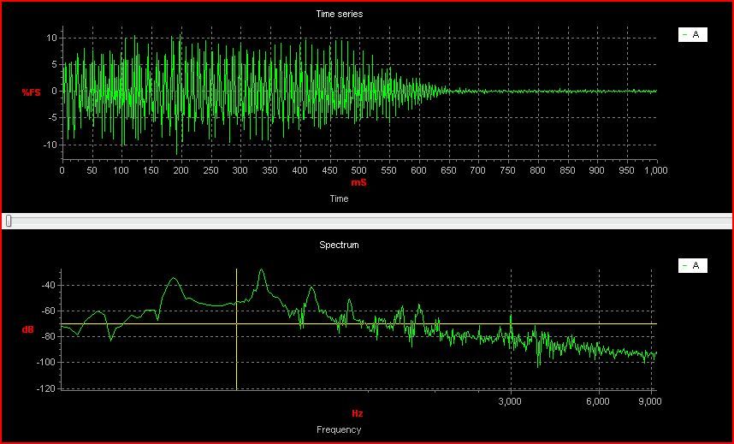Click the -80 tick on the dB axis

tap(48, 336)
